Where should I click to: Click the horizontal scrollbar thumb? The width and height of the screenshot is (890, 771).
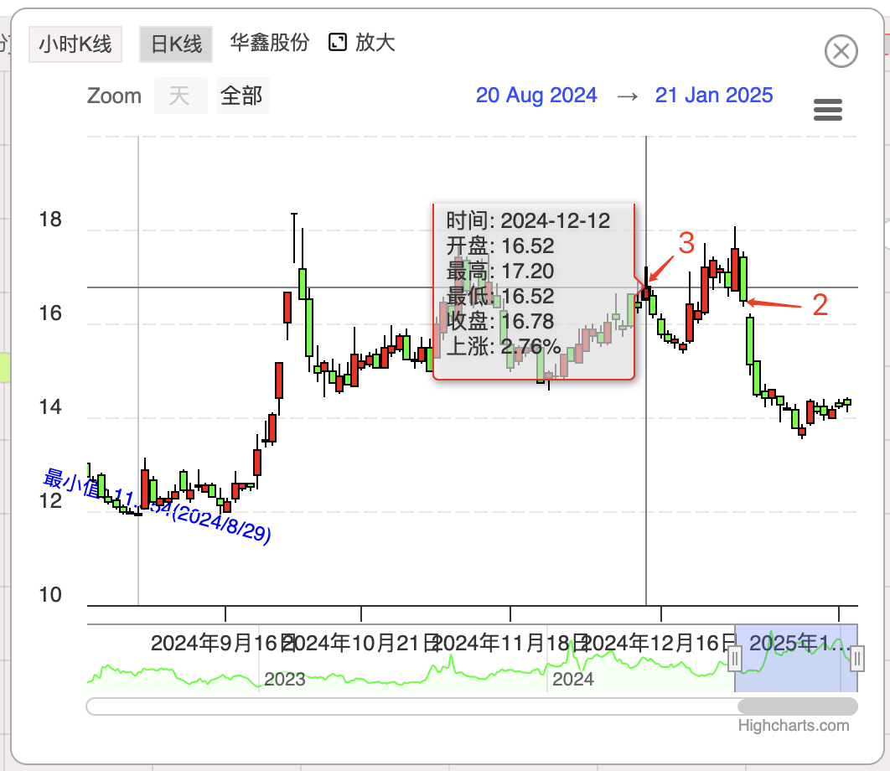(x=798, y=706)
